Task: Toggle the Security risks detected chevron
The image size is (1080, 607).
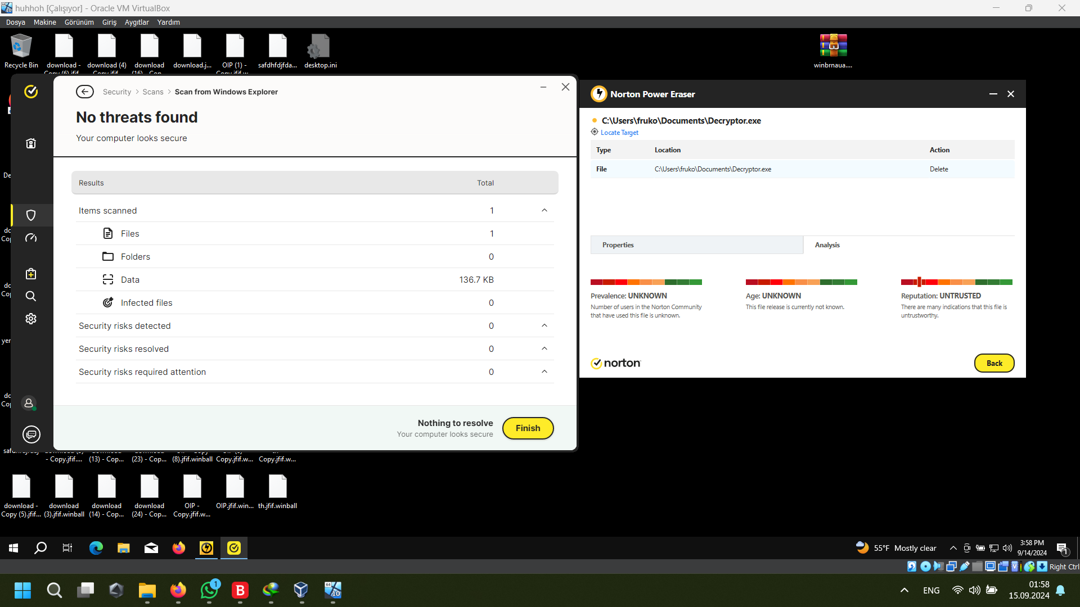Action: 544,325
